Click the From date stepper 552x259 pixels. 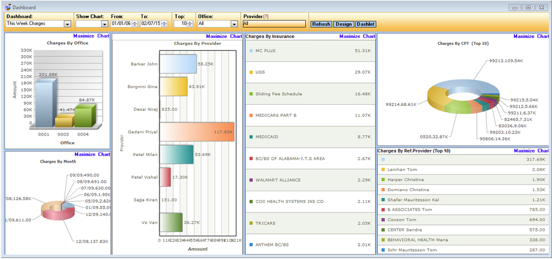click(134, 24)
